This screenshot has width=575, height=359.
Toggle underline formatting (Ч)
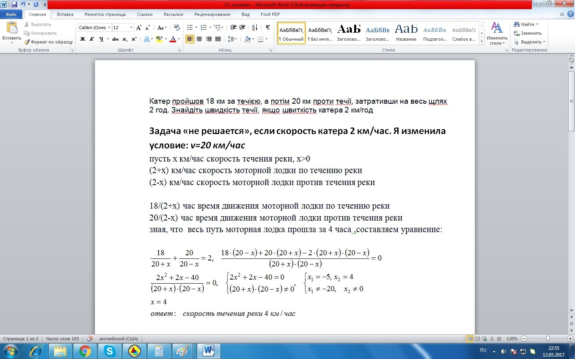pyautogui.click(x=101, y=39)
